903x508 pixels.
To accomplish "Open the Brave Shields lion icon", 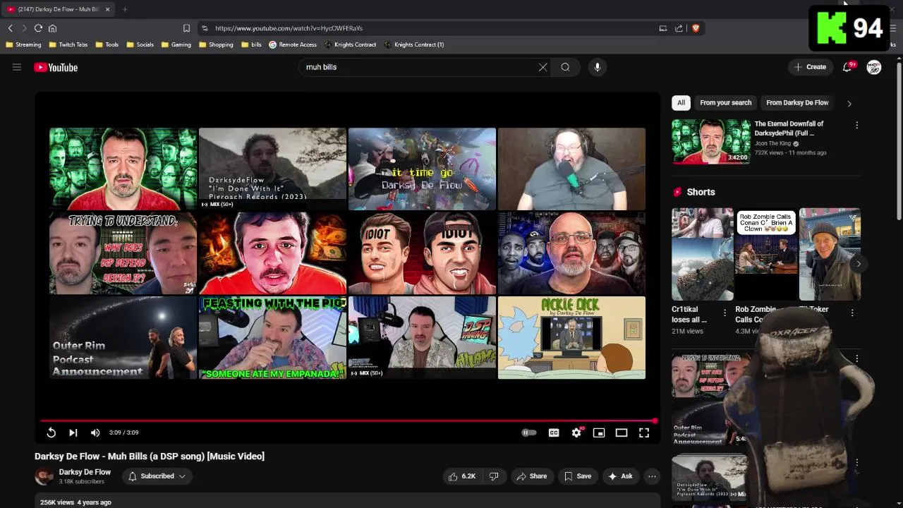I will (x=695, y=28).
